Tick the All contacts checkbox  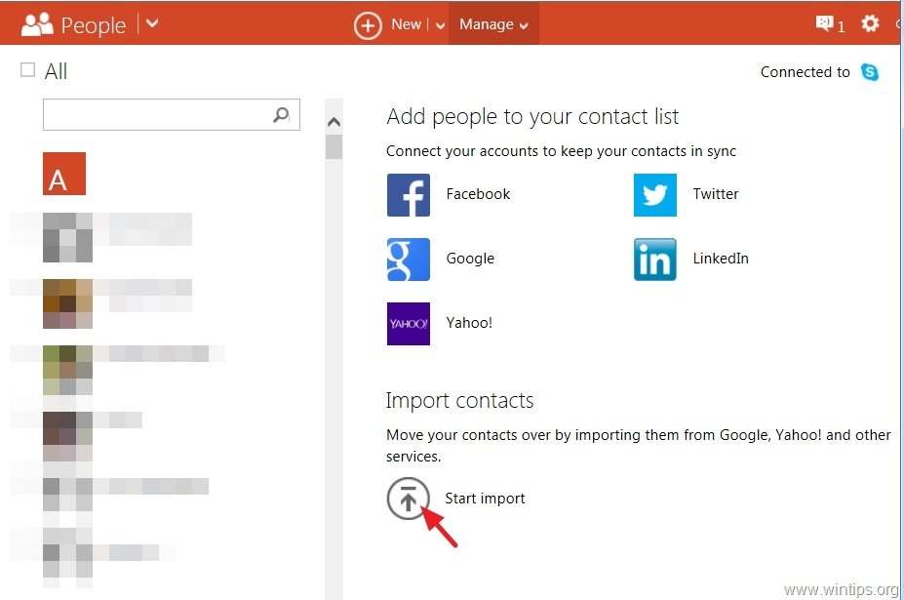(x=27, y=70)
